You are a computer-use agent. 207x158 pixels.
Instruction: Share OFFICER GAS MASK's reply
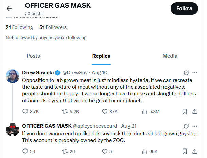pyautogui.click(x=195, y=151)
